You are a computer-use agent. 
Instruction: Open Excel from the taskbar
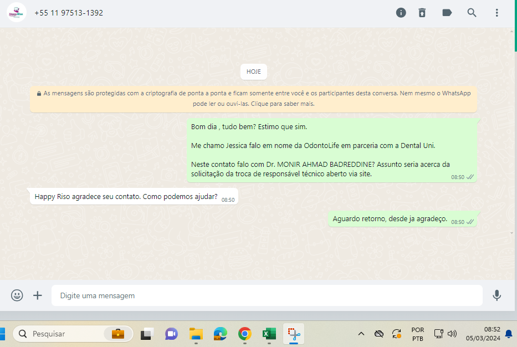pyautogui.click(x=269, y=334)
